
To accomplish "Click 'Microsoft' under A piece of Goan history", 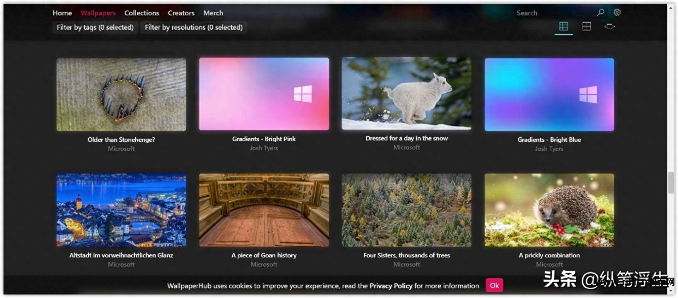I will 264,264.
